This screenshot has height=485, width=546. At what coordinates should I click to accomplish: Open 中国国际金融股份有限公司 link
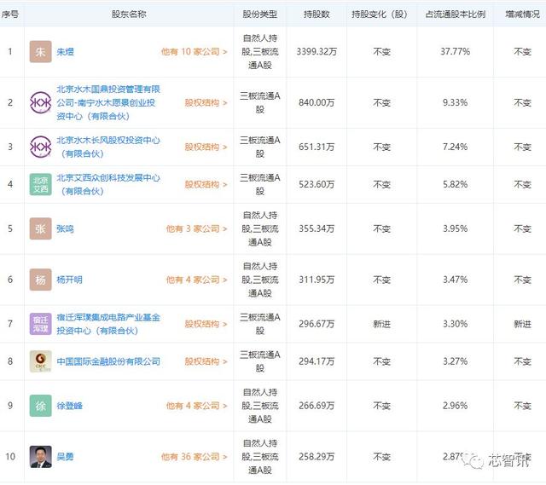[x=108, y=361]
